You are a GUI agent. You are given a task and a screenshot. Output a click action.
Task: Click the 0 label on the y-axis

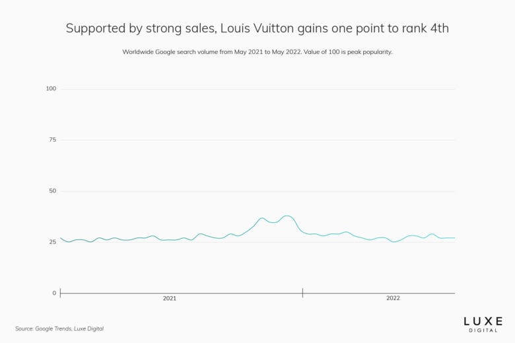coord(54,293)
